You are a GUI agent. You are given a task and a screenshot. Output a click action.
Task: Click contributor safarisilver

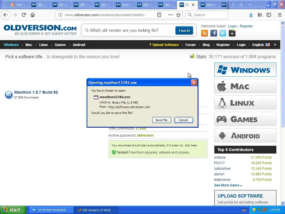[x=222, y=169]
